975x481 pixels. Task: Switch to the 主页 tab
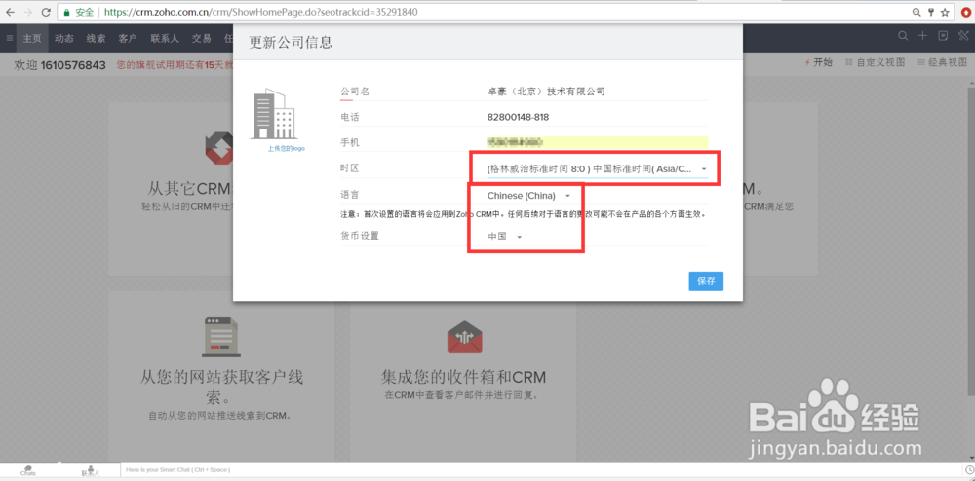coord(32,39)
